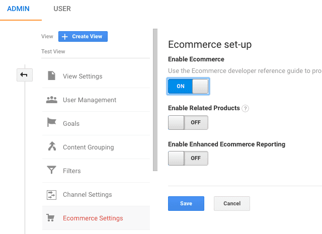Screen dimensions: 322x234
Task: Click the 'Ecommerce set-up' heading
Action: pyautogui.click(x=210, y=44)
